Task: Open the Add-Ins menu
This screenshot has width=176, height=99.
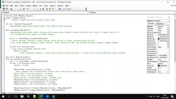Action: click(x=53, y=5)
